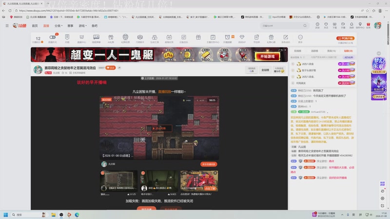Click the 开始游戏 button on the banner

(267, 56)
